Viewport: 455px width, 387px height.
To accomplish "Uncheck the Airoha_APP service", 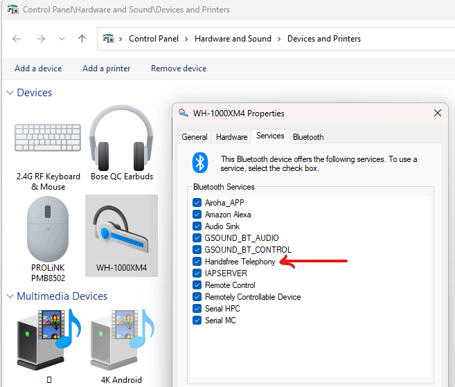I will (x=197, y=202).
